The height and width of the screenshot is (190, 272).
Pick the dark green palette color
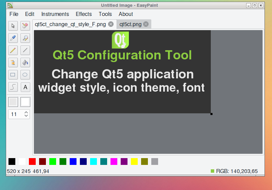tap(63, 161)
